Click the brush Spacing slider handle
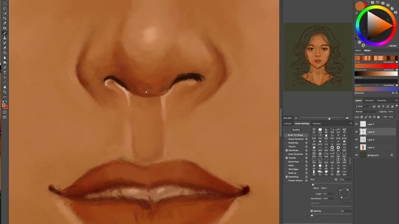Image resolution: width=399 pixels, height=224 pixels. [x=312, y=215]
